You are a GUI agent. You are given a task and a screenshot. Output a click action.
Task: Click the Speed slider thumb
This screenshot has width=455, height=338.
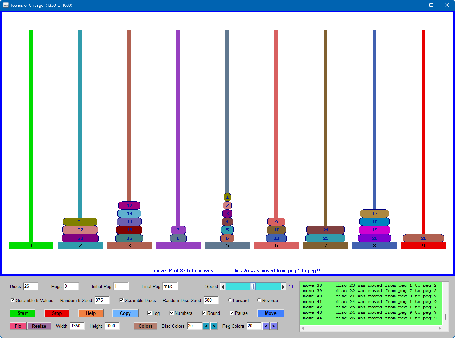pos(253,286)
